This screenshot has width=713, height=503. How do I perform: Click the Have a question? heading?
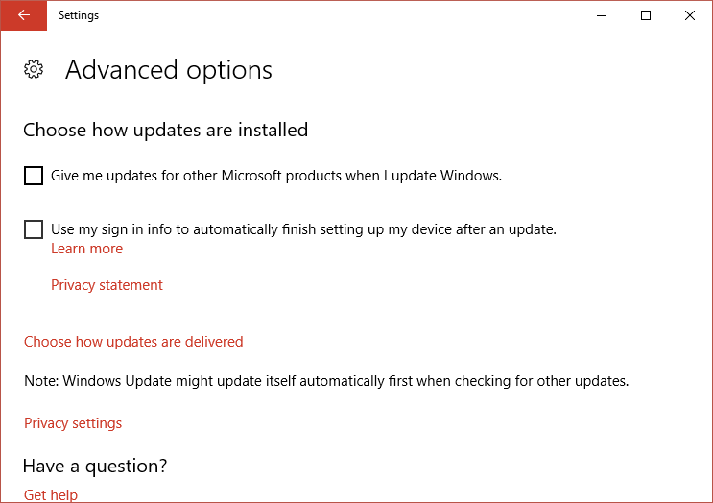click(x=95, y=467)
